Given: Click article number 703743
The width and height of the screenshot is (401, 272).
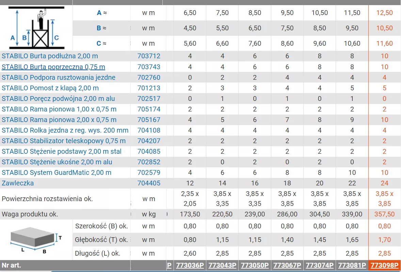Looking at the screenshot, I should [x=149, y=67].
